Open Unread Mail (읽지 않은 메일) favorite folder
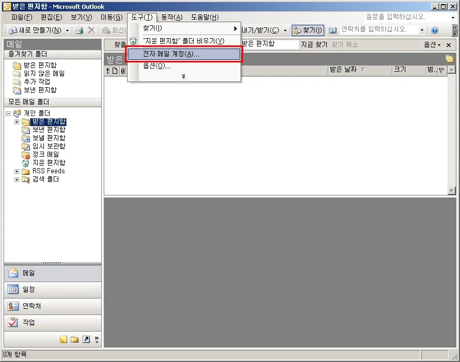The image size is (460, 362). click(39, 73)
